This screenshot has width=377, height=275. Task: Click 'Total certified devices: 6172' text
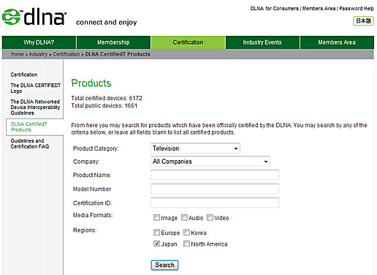(107, 98)
